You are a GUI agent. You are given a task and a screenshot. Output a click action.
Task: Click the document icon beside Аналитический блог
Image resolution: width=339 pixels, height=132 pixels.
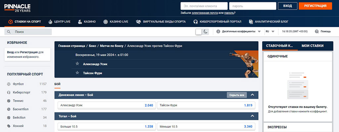point(251,21)
